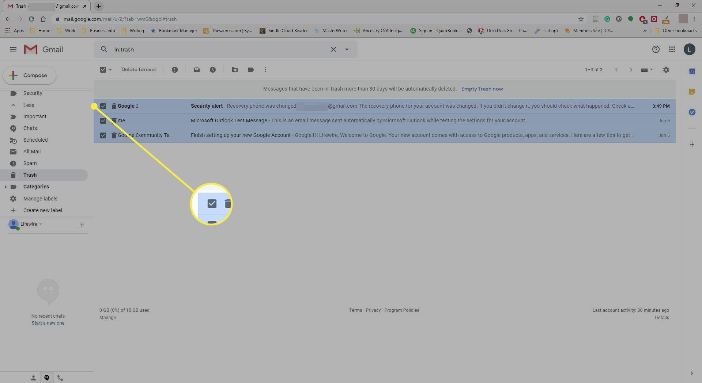Open the Important folder
Screen dimensions: 702x383
(35, 117)
